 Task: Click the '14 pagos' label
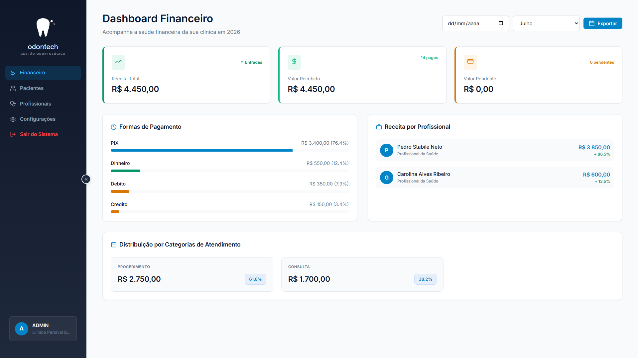[429, 58]
